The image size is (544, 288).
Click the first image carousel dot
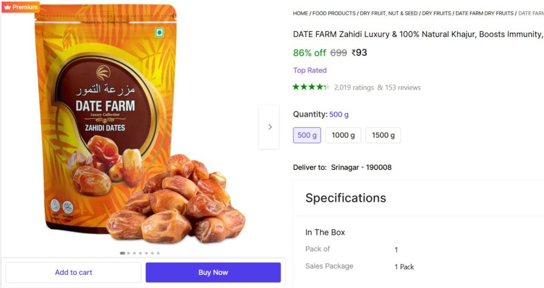(122, 253)
